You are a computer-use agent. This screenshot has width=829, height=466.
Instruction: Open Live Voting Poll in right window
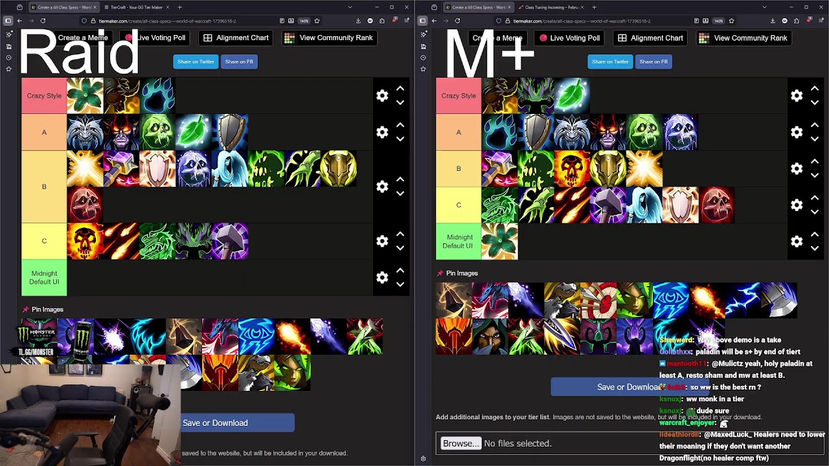point(569,38)
